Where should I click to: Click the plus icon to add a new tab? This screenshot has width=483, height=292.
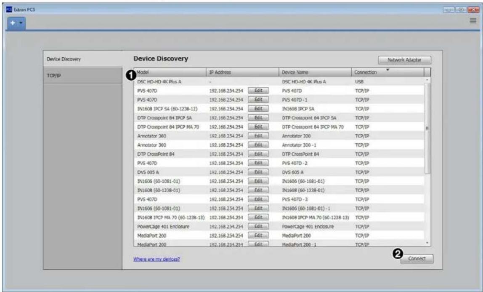coord(13,23)
